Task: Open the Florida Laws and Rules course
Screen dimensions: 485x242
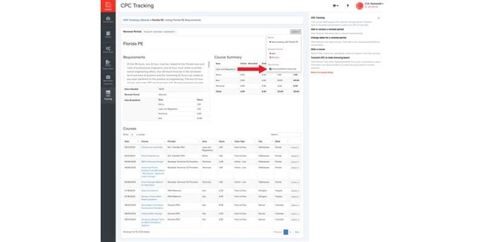Action: (152, 147)
